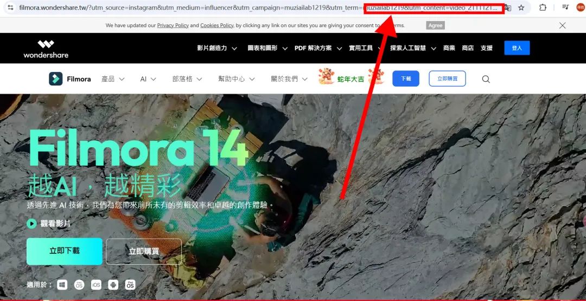Click the Agree button on cookie banner
This screenshot has width=586, height=301.
[x=435, y=25]
